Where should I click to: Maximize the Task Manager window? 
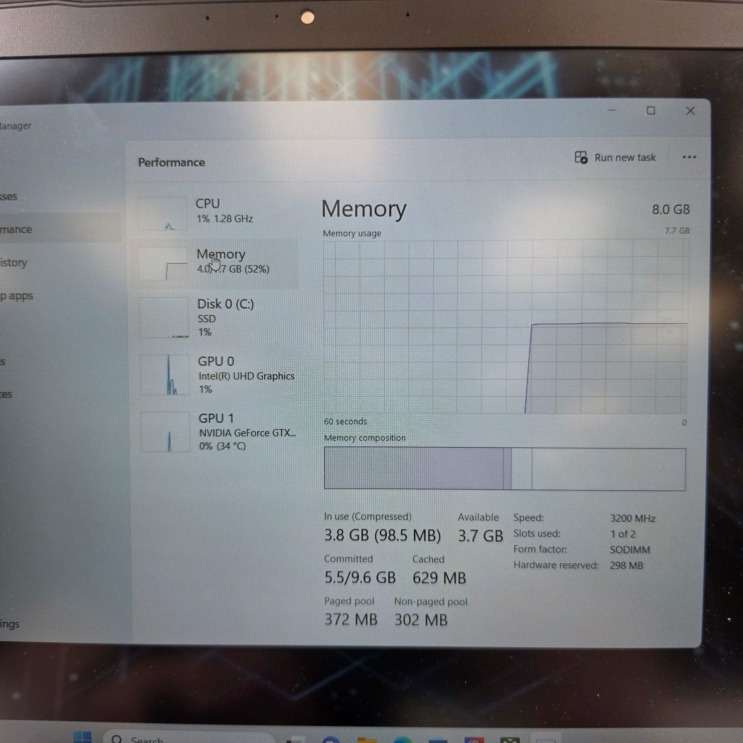651,111
